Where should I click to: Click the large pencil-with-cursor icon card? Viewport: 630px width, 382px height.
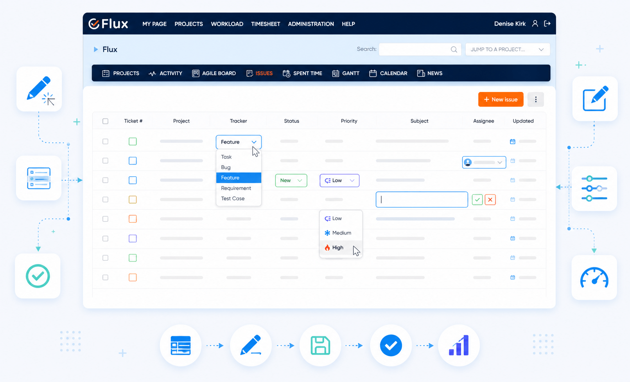point(39,89)
